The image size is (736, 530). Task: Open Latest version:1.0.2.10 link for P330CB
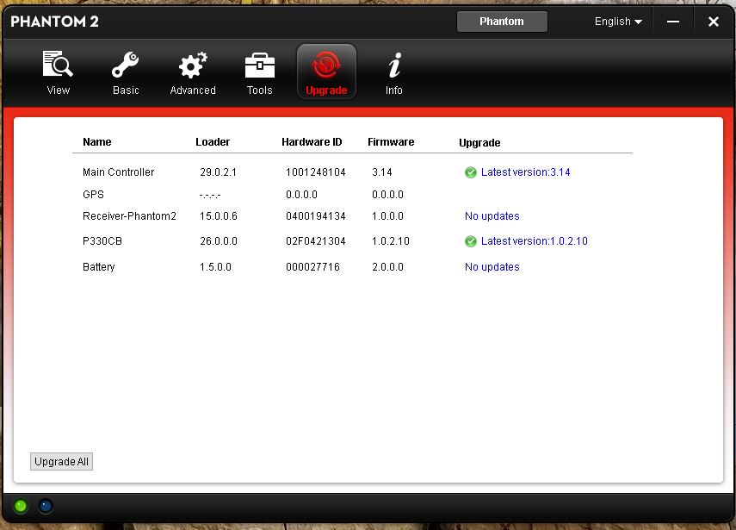click(x=535, y=241)
